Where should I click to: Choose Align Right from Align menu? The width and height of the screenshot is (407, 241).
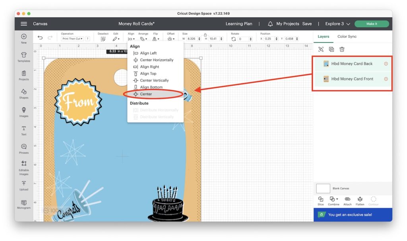pos(149,66)
